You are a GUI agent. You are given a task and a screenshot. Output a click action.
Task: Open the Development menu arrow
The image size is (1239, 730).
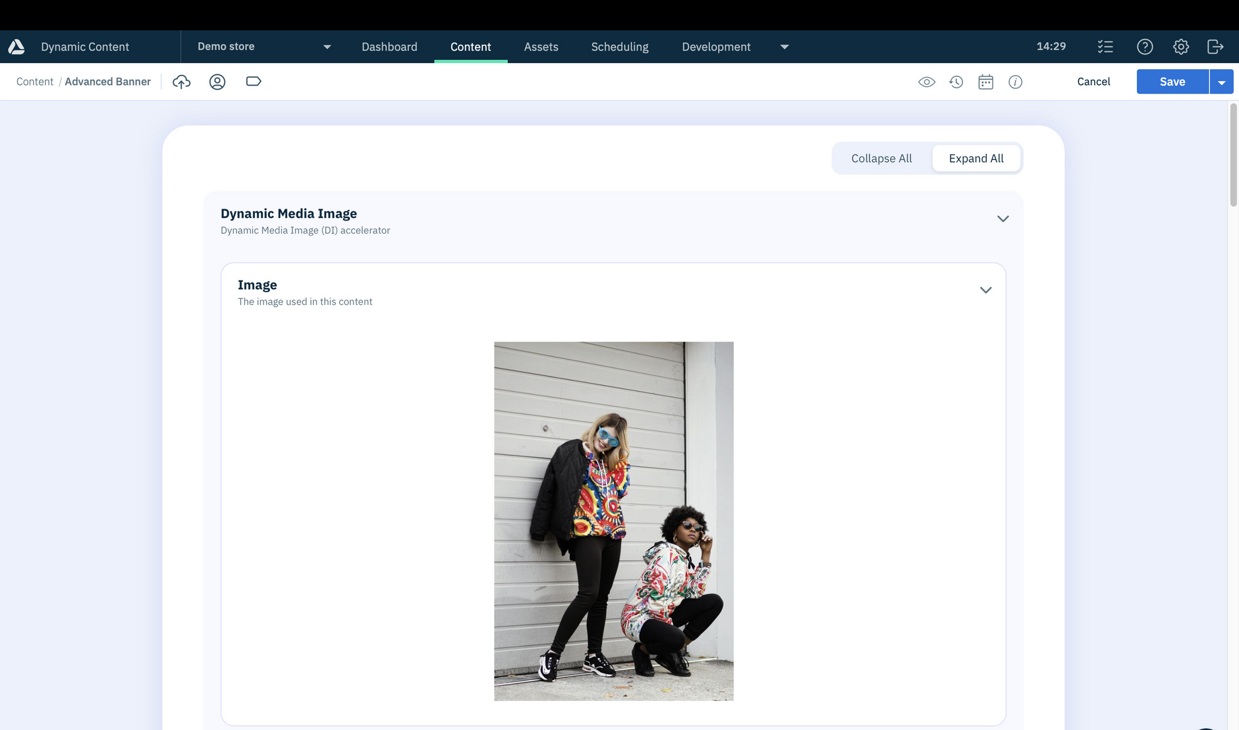click(785, 47)
